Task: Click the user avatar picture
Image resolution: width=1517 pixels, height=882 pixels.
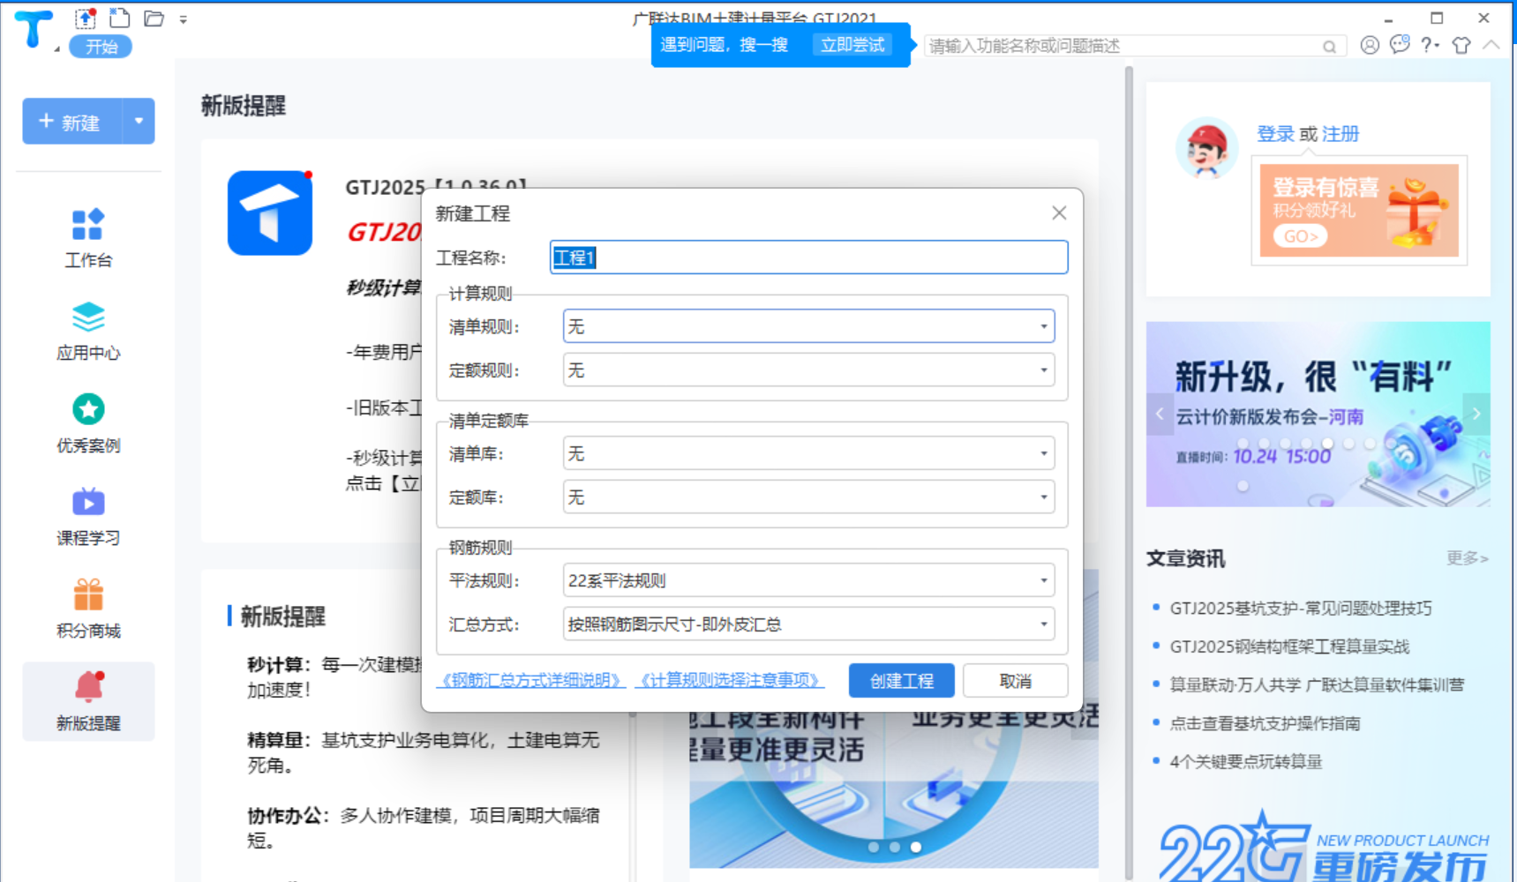Action: (1206, 148)
